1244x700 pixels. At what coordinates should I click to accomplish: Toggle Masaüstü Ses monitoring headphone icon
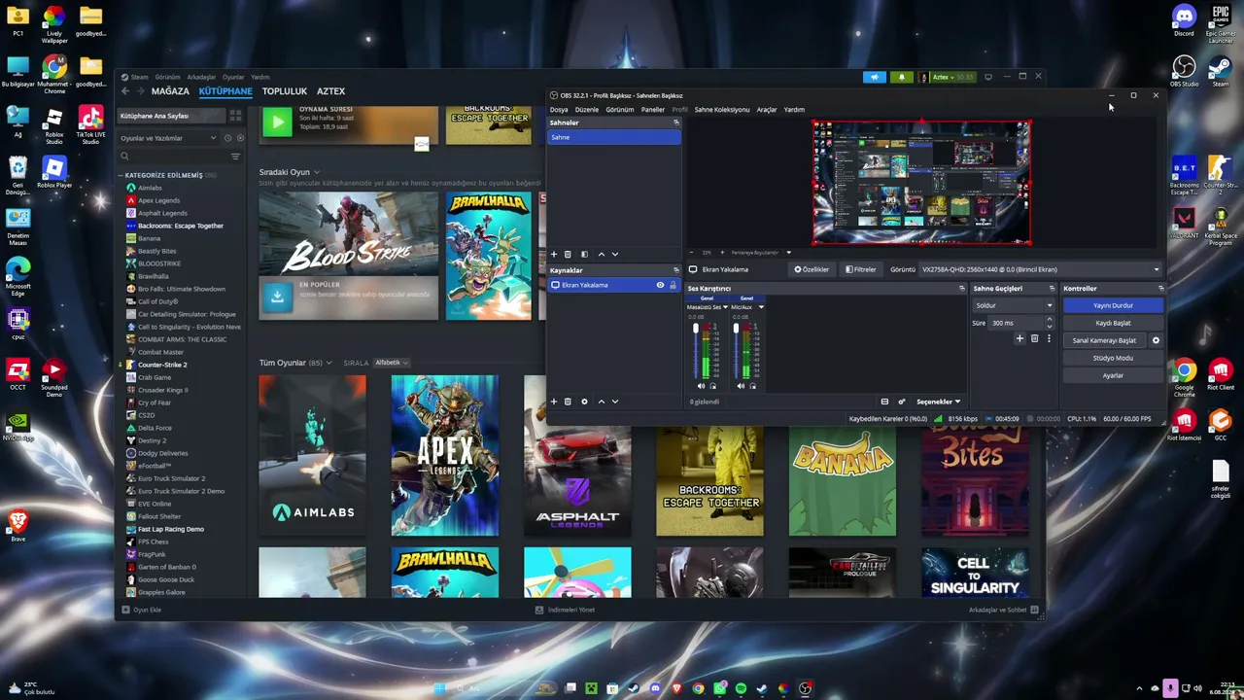point(712,386)
